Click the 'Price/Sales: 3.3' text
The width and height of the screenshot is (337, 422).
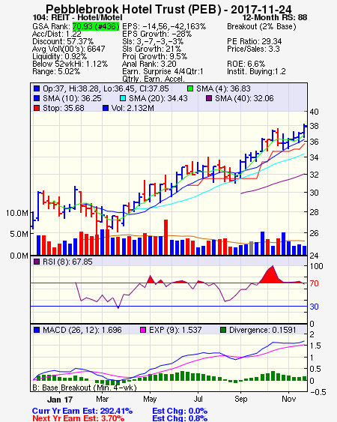[x=253, y=49]
